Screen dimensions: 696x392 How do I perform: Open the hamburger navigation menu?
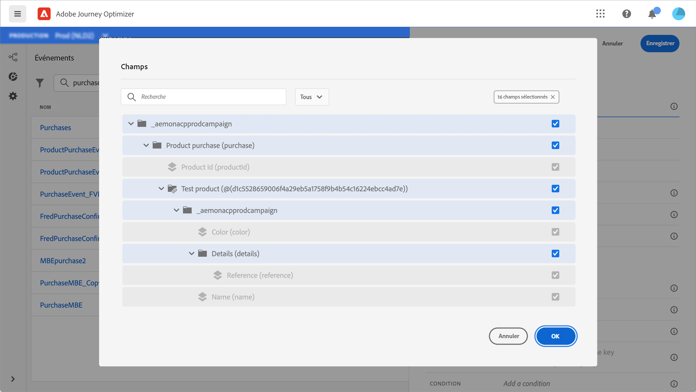(17, 14)
